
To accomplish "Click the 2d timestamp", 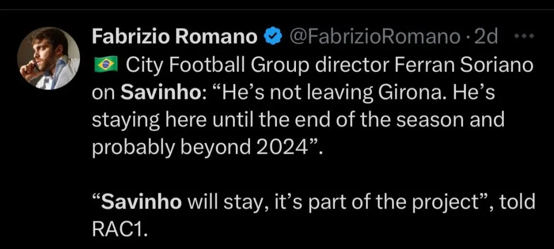I will (x=486, y=37).
